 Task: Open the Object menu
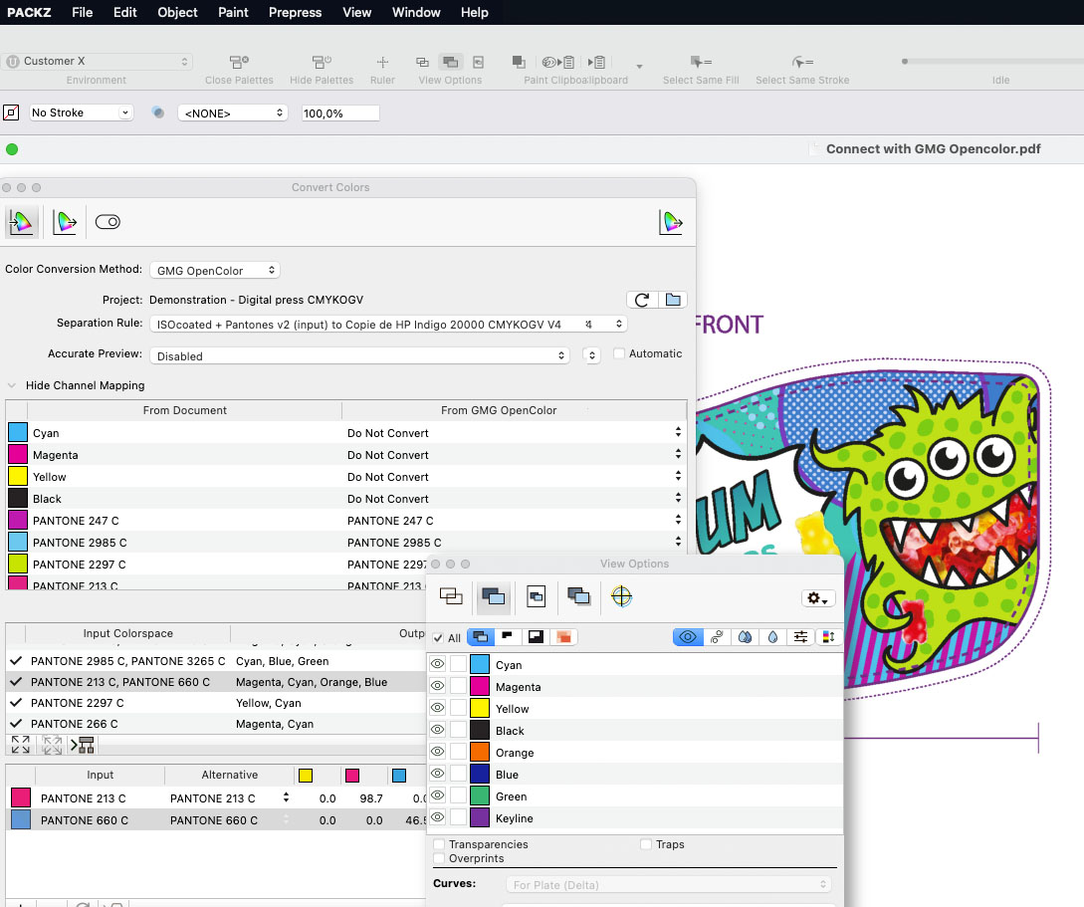pos(177,12)
